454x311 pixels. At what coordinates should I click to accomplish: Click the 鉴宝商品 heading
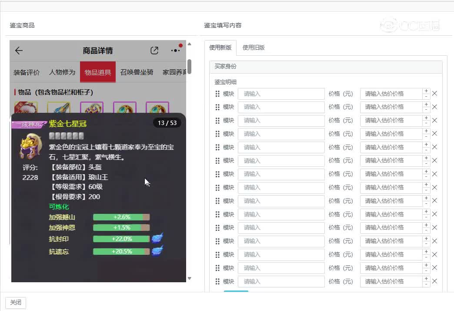22,26
